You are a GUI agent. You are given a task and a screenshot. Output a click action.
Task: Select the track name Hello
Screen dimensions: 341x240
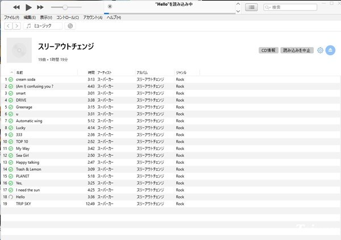pos(20,197)
